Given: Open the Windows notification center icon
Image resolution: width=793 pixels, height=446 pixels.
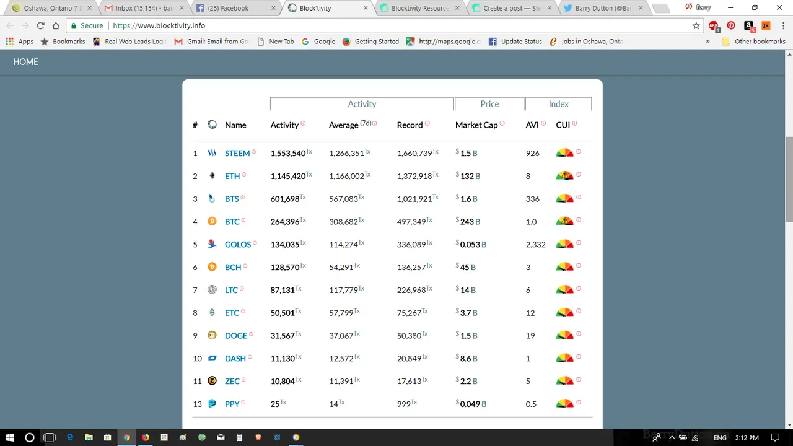Looking at the screenshot, I should 775,437.
